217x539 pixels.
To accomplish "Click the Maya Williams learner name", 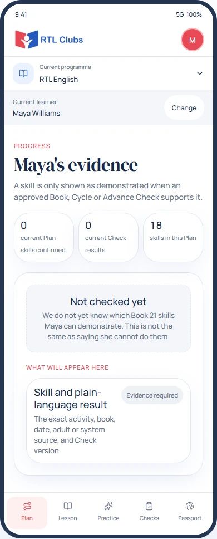I will tap(36, 113).
